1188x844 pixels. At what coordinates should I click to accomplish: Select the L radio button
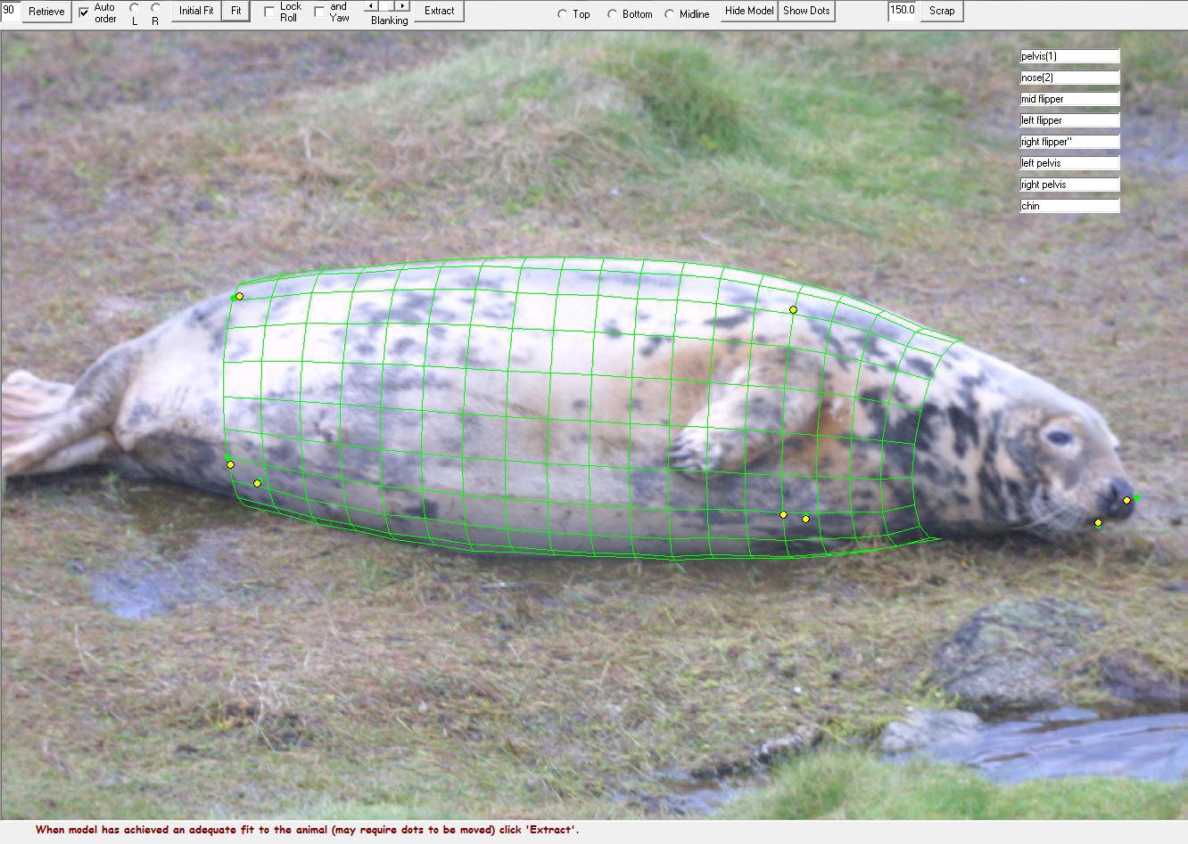pos(135,7)
